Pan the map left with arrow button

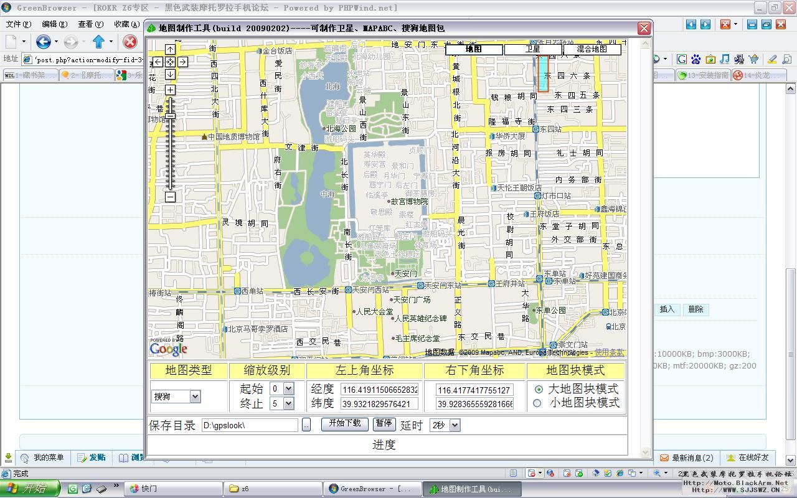pos(158,62)
